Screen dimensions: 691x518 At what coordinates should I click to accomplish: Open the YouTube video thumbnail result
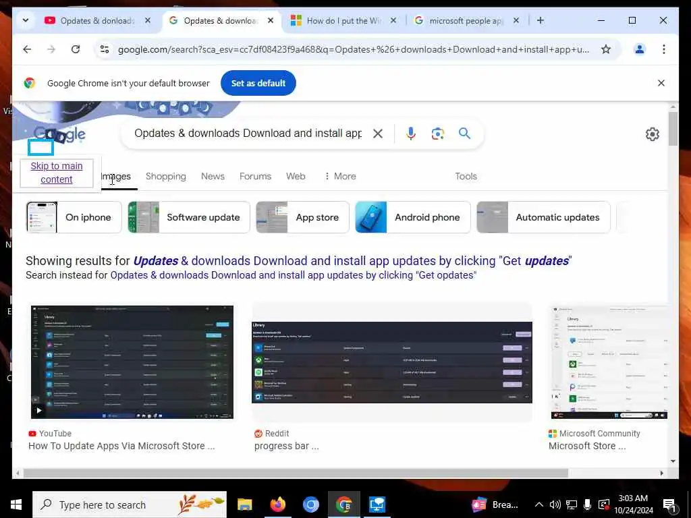pos(132,362)
